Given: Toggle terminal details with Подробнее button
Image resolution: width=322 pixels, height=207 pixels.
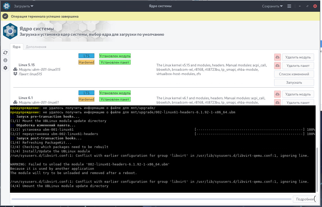Looking at the screenshot, I should pyautogui.click(x=304, y=199).
